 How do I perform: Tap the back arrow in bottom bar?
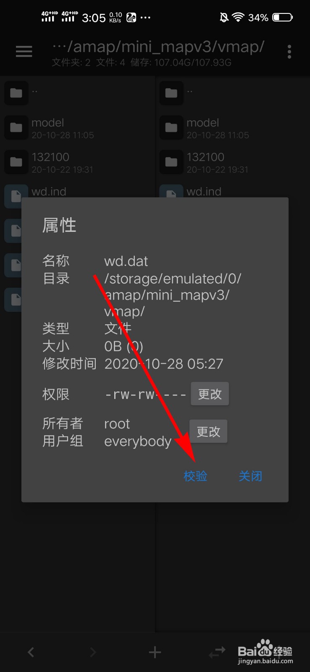pyautogui.click(x=31, y=652)
